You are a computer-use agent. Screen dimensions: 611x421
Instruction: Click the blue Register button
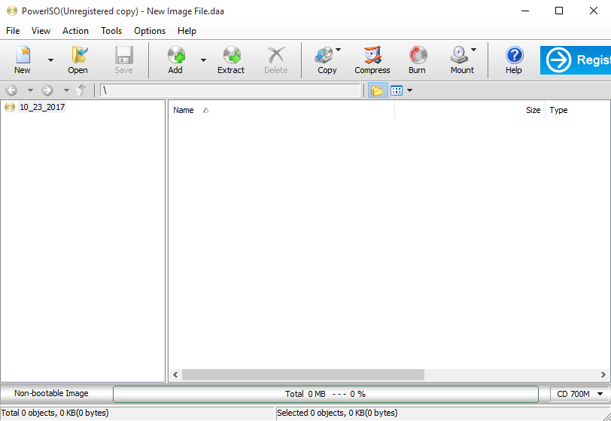pos(576,60)
